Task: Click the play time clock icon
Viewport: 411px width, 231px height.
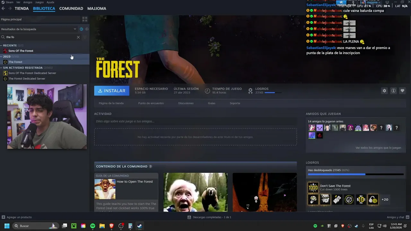Action: coord(207,91)
